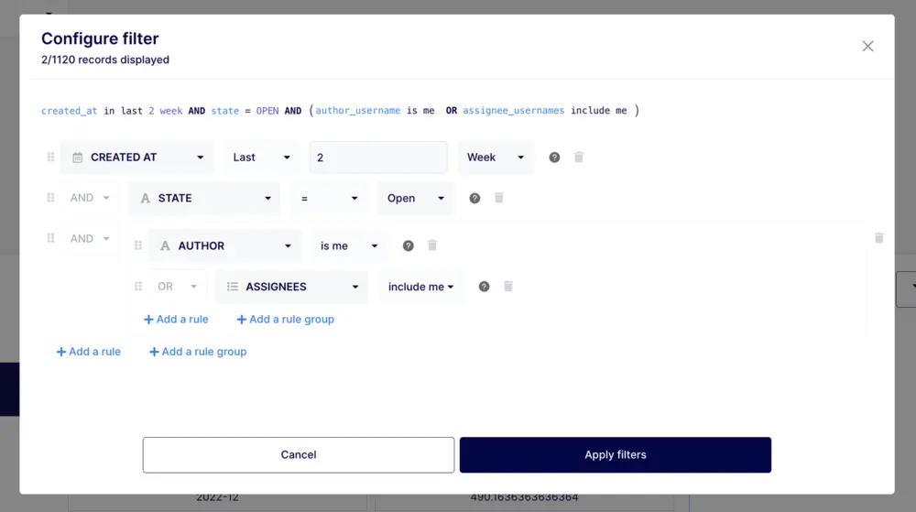Open the ASSIGNEES field dropdown

point(291,287)
